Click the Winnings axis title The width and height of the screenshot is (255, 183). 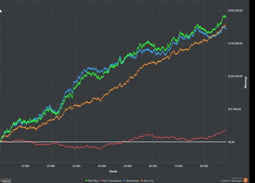coord(246,82)
